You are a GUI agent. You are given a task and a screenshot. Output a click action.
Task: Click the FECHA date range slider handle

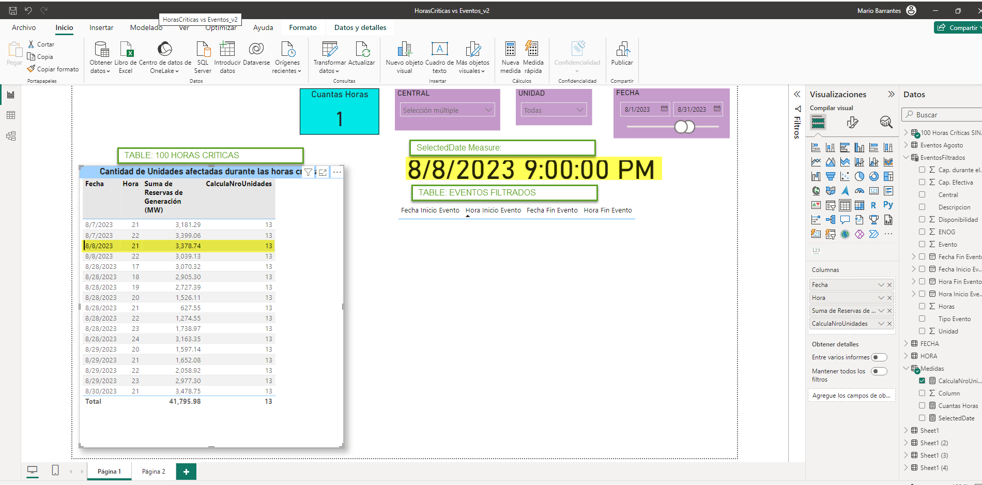click(684, 127)
